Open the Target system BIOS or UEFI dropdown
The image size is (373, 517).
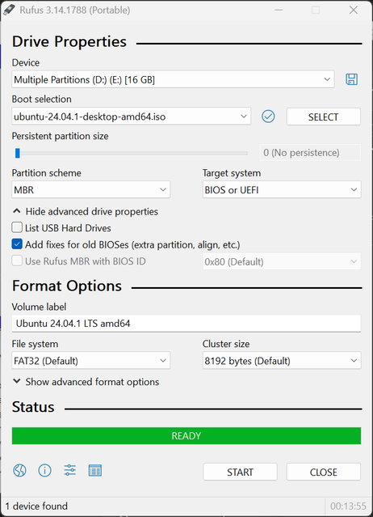[282, 189]
